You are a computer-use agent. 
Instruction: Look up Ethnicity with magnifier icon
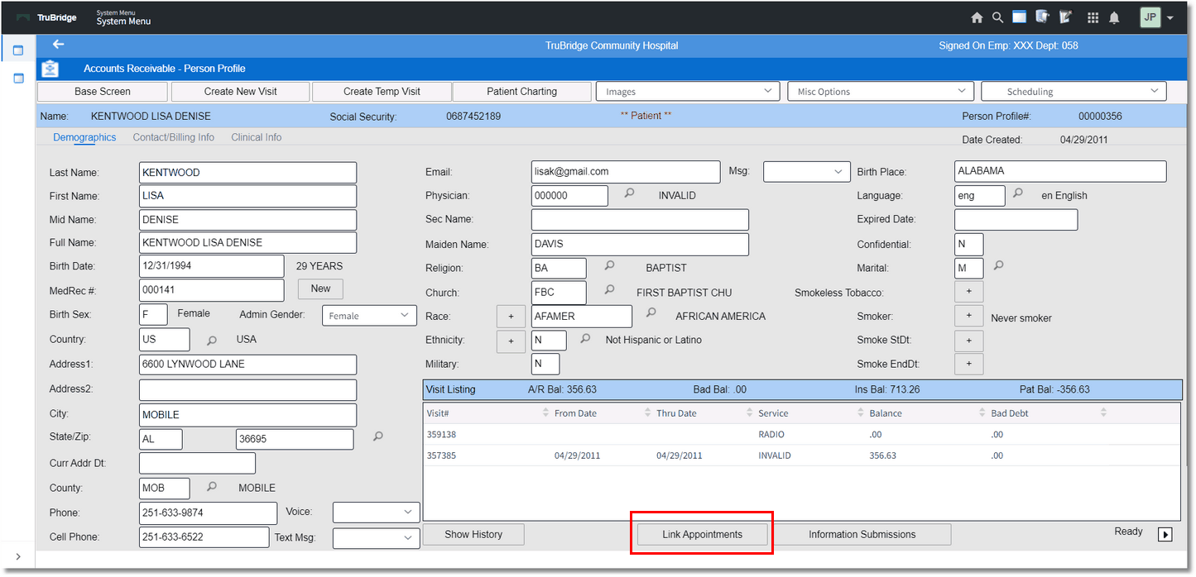tap(585, 338)
